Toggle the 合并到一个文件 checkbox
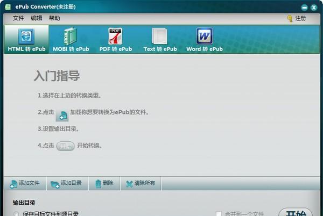The height and width of the screenshot is (216, 323). point(219,213)
